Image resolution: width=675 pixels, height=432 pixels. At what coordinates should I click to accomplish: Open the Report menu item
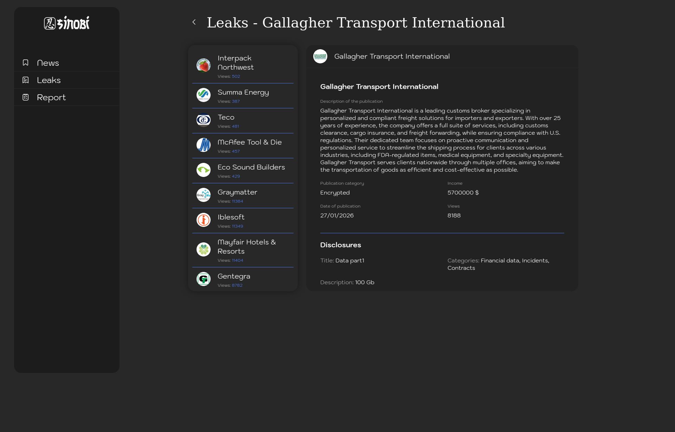[51, 97]
